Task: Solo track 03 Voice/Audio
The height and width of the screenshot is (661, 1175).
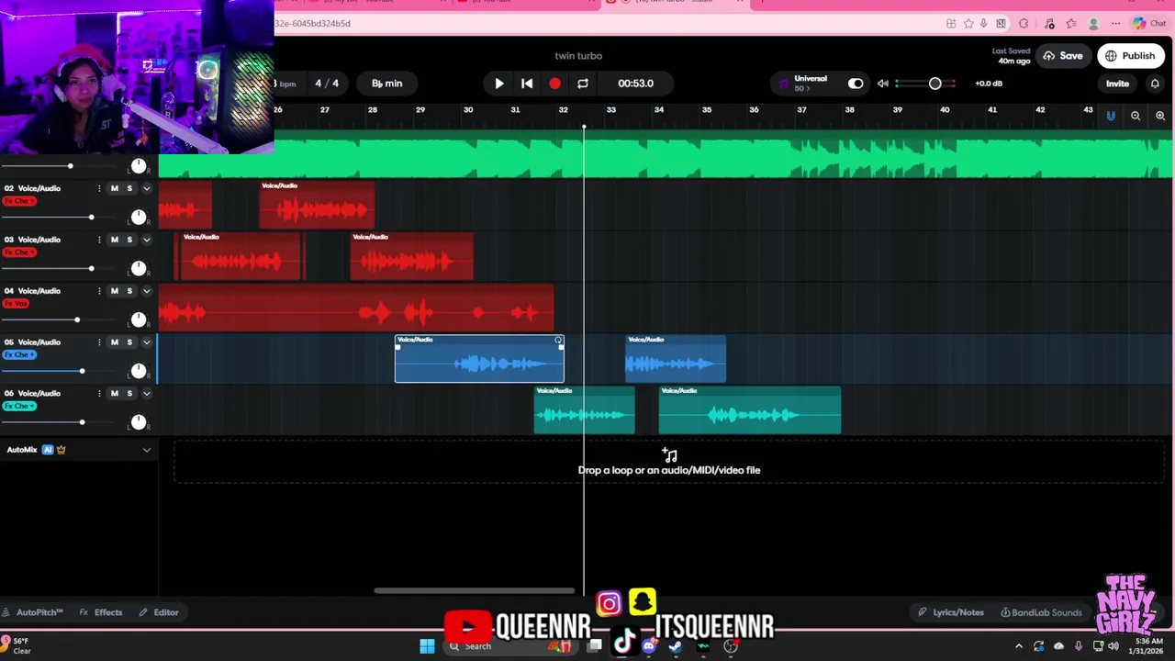Action: coord(129,240)
